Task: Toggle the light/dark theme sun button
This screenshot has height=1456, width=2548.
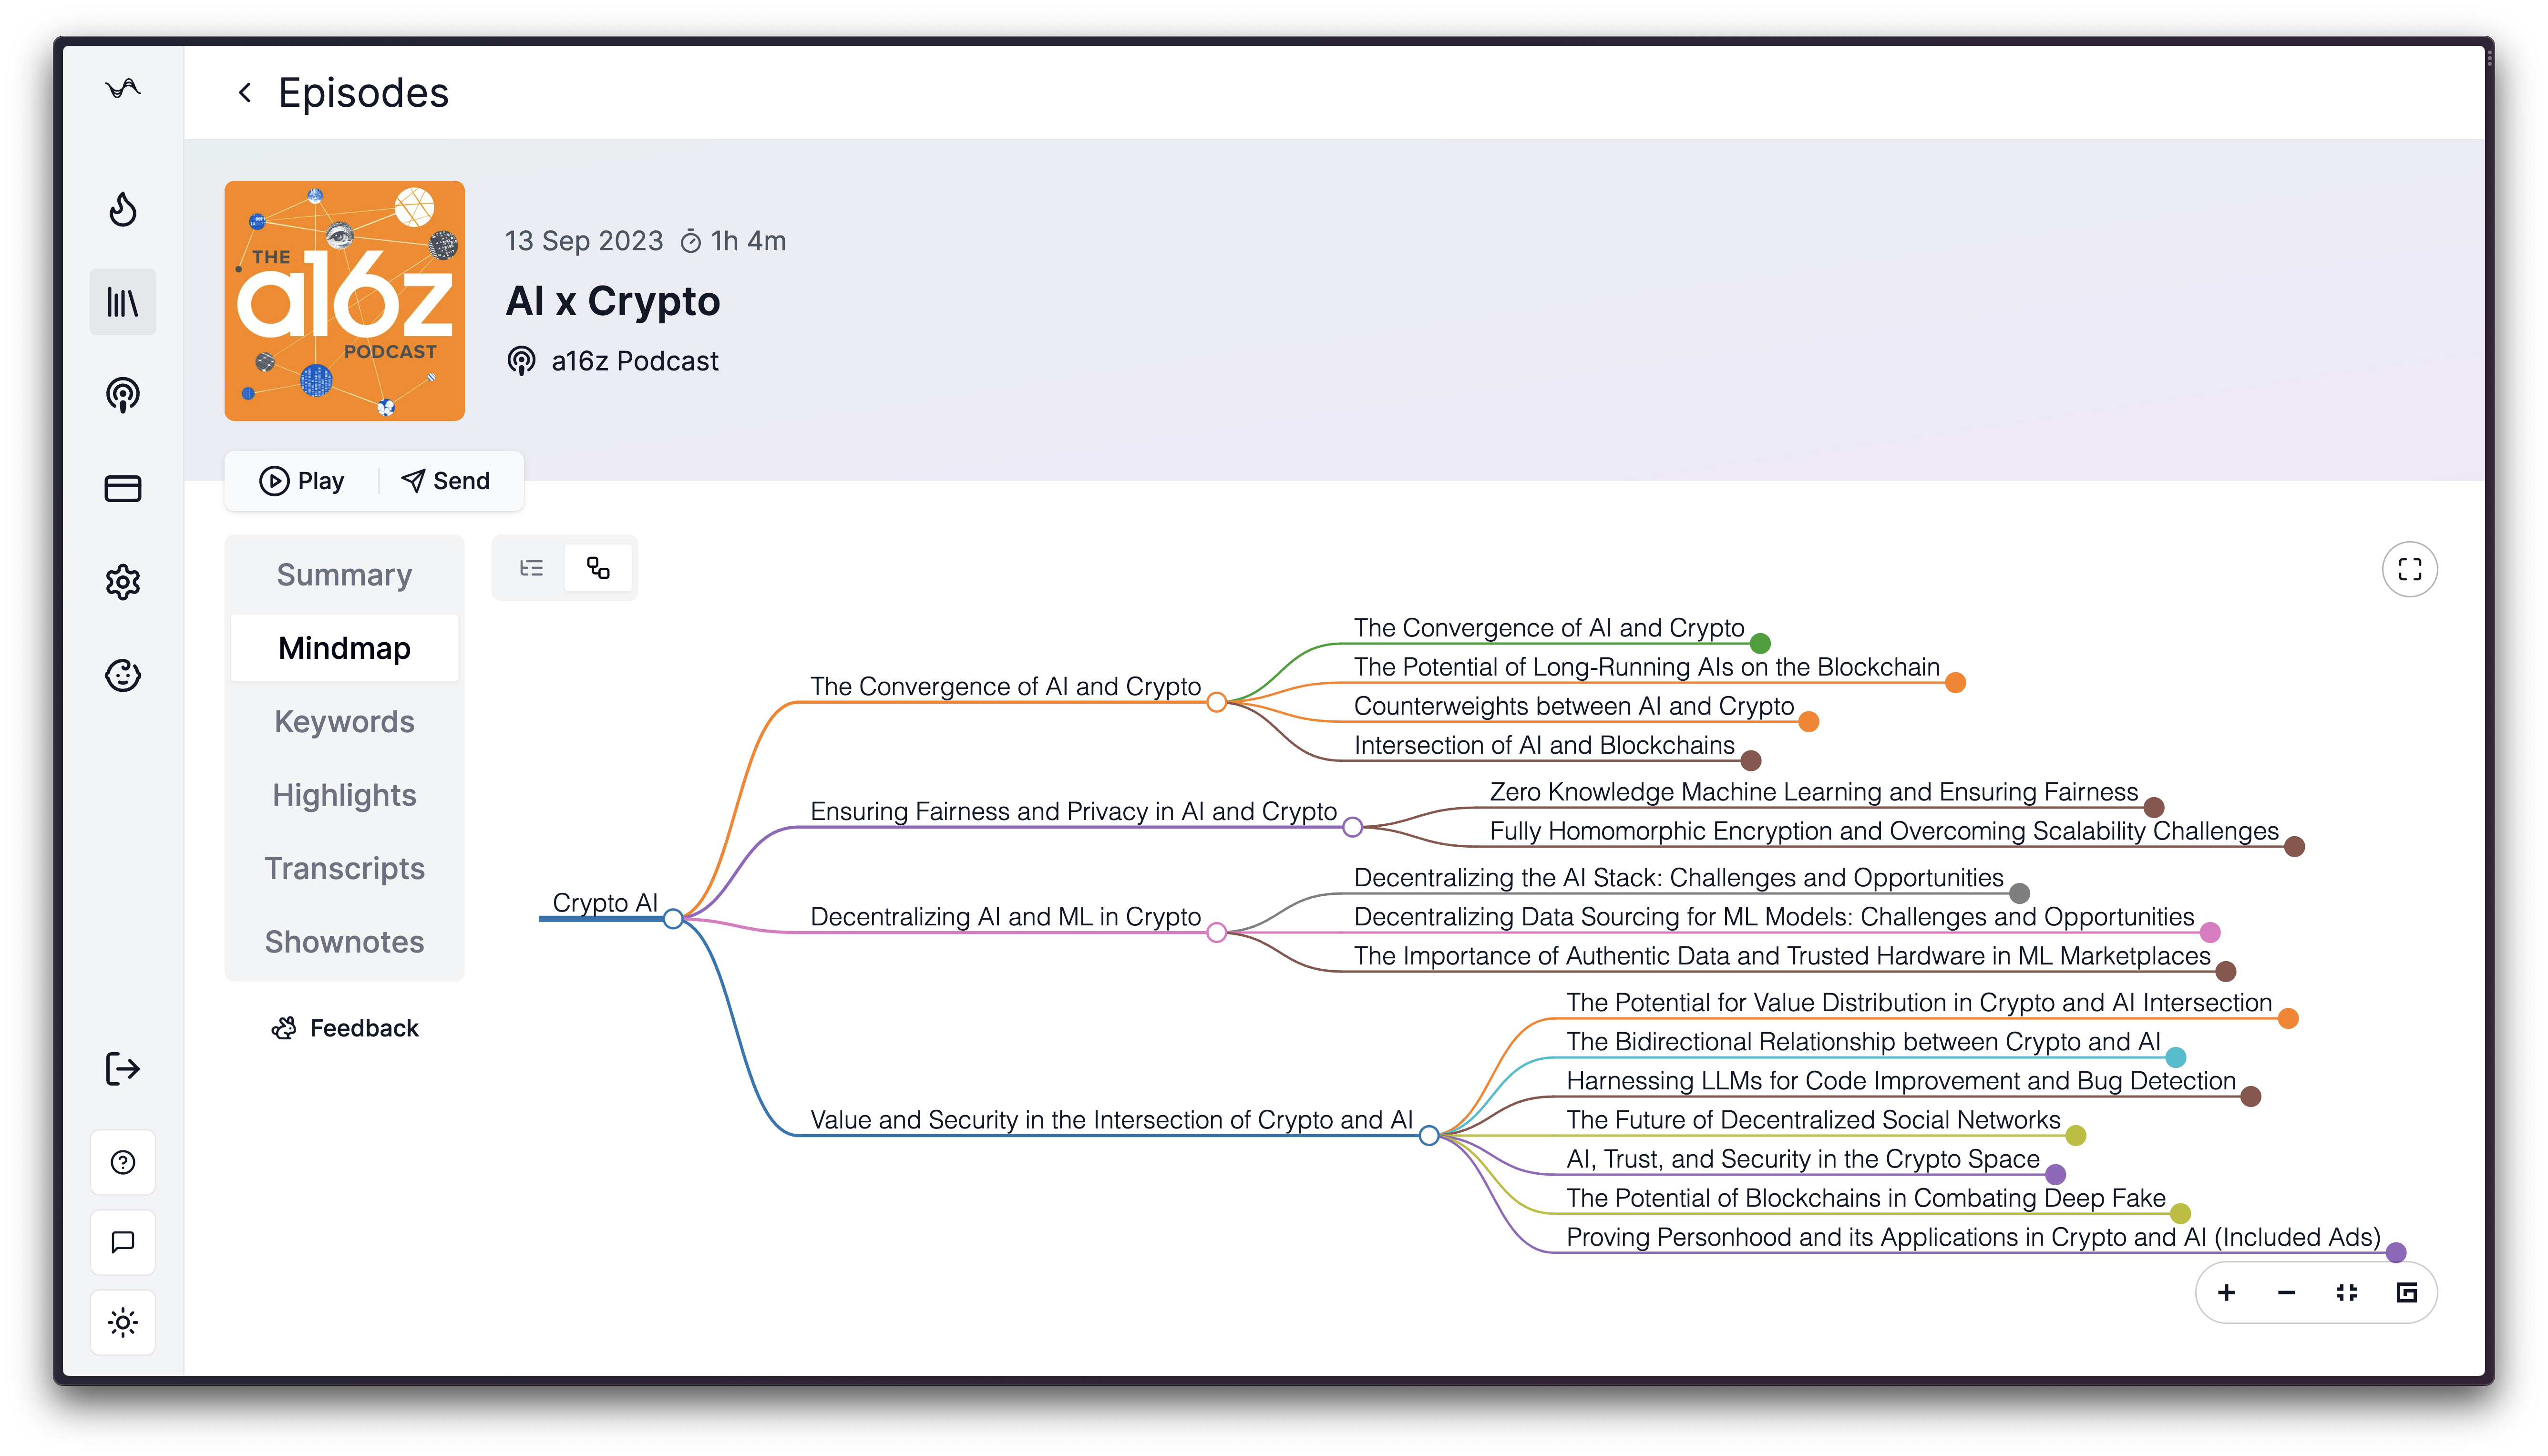Action: pyautogui.click(x=123, y=1323)
